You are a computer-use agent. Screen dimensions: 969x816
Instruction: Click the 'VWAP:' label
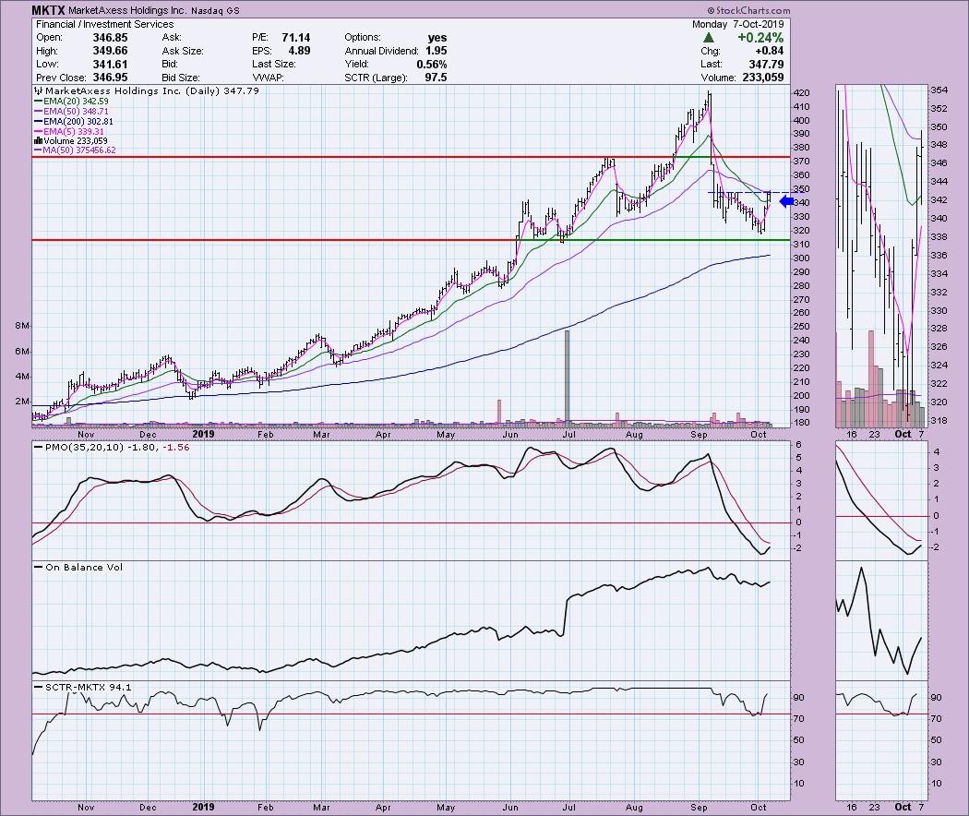click(x=267, y=78)
